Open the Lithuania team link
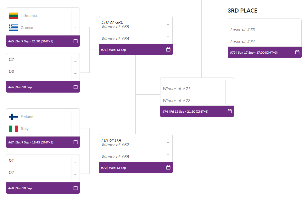This screenshot has width=307, height=199. point(29,16)
